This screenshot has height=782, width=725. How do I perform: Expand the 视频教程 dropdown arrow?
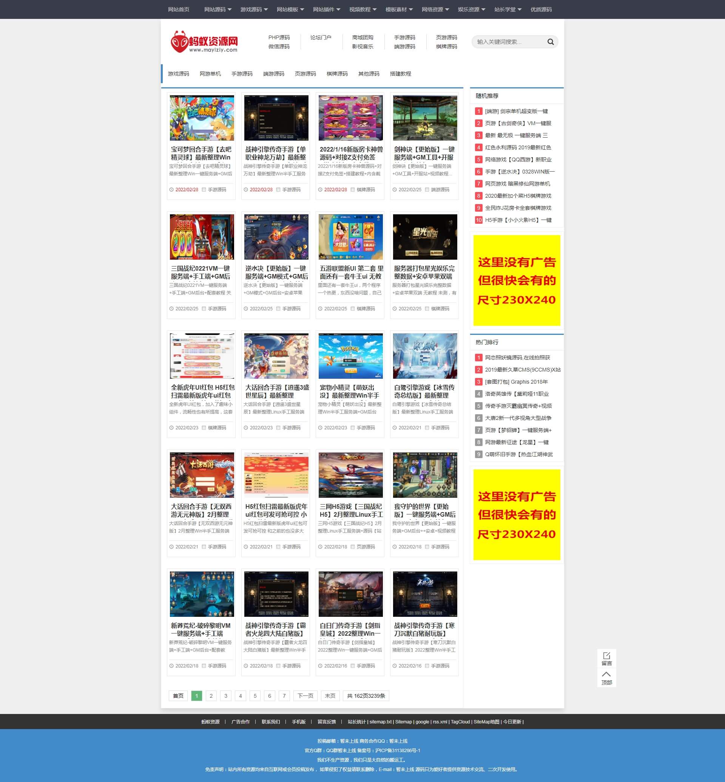coord(374,9)
